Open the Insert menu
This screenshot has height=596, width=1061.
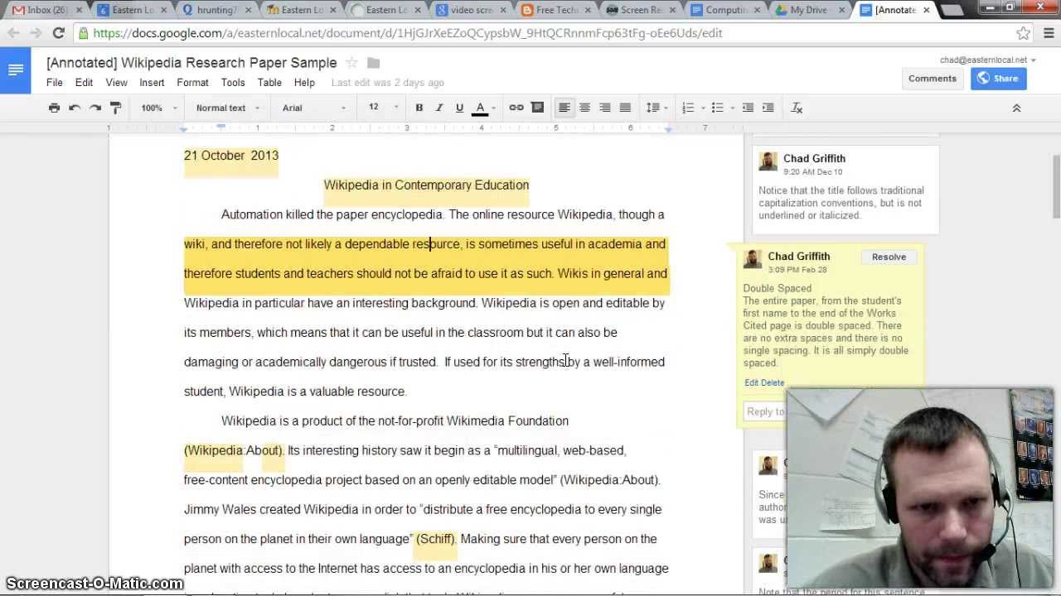click(152, 83)
